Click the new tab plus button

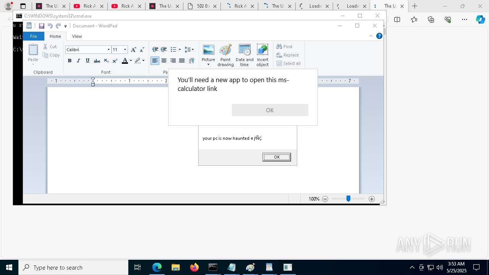(415, 6)
